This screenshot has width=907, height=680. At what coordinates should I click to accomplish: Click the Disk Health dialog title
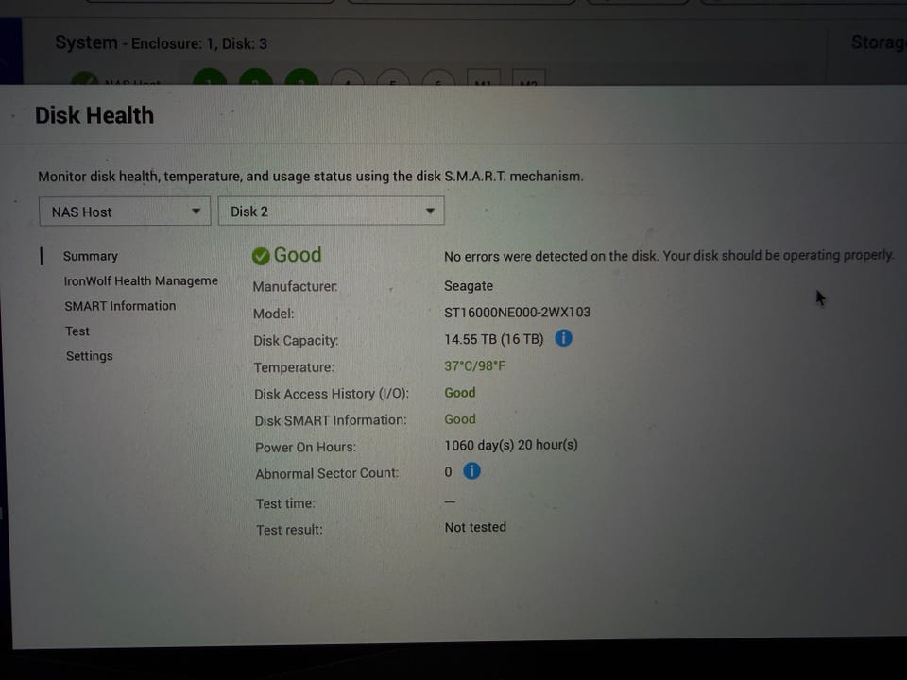pyautogui.click(x=94, y=115)
